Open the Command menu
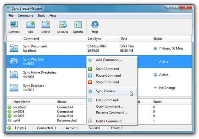 [x=26, y=16]
